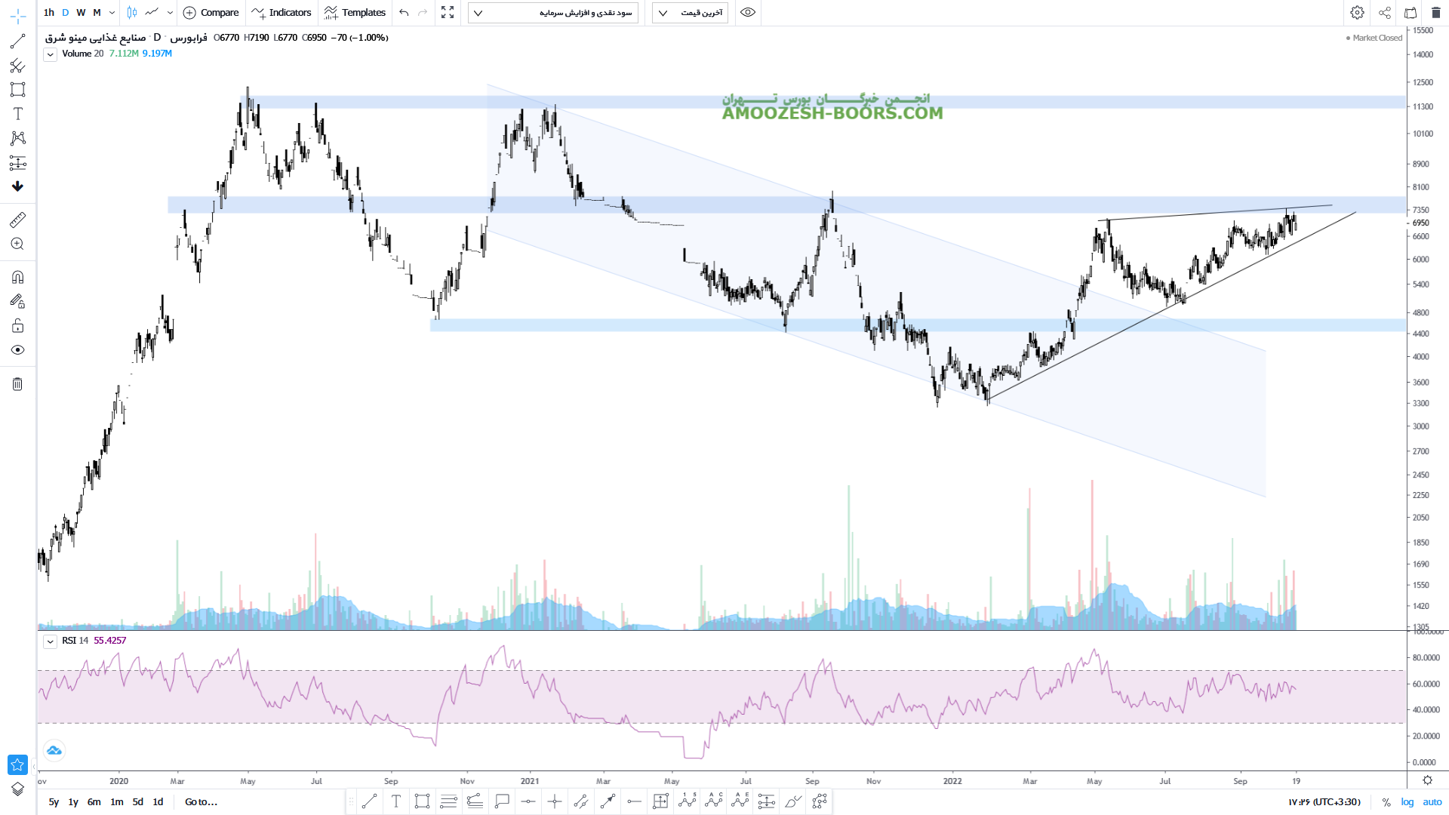Select the Text annotation tool
The image size is (1449, 815).
(17, 114)
